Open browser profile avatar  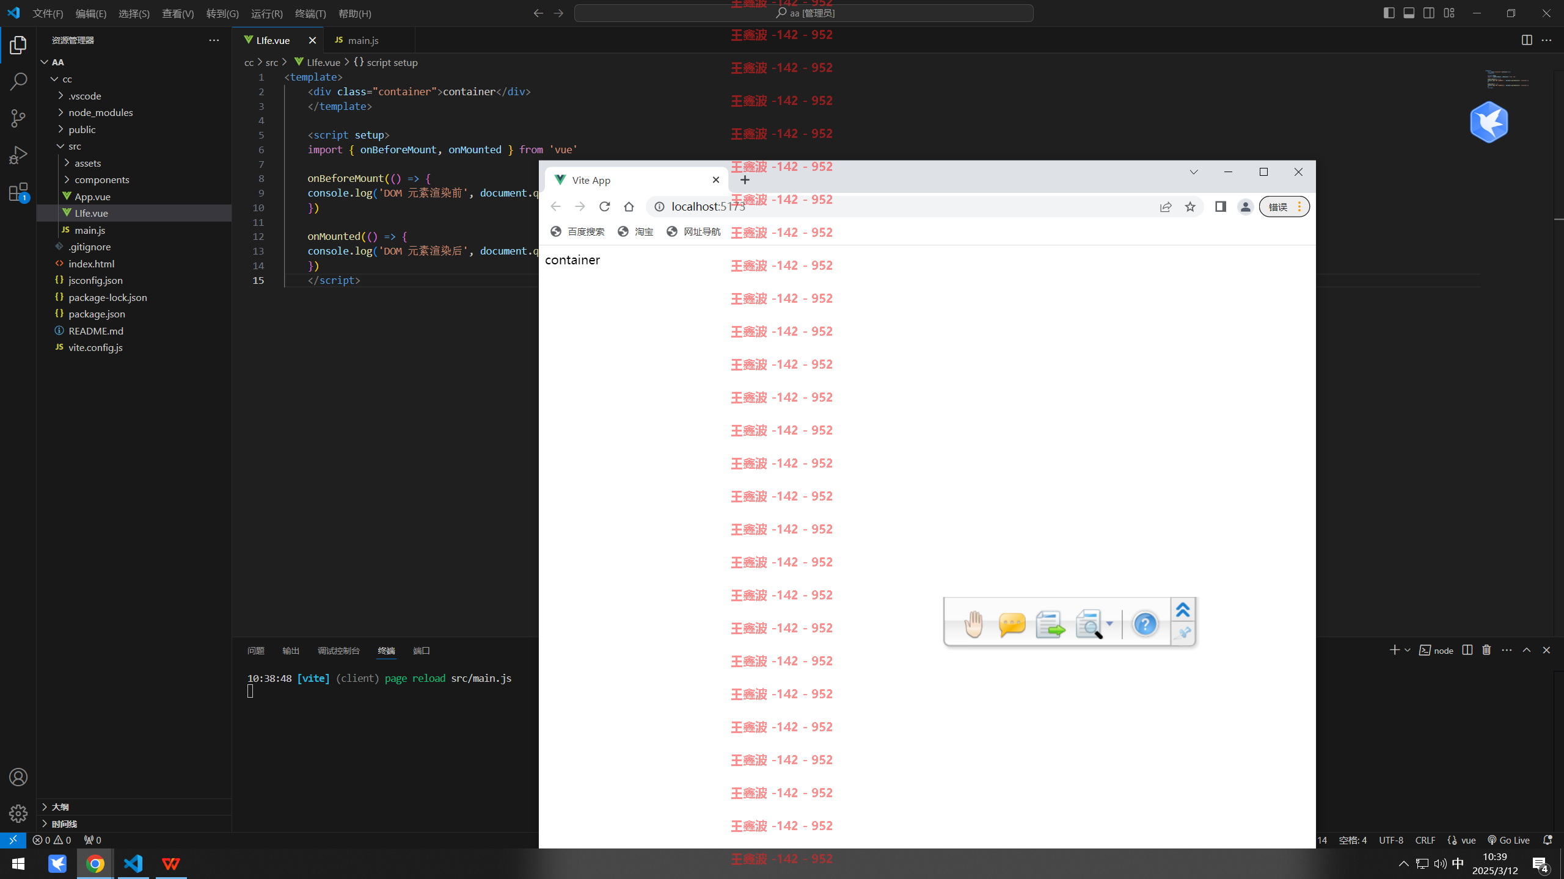pos(1245,206)
